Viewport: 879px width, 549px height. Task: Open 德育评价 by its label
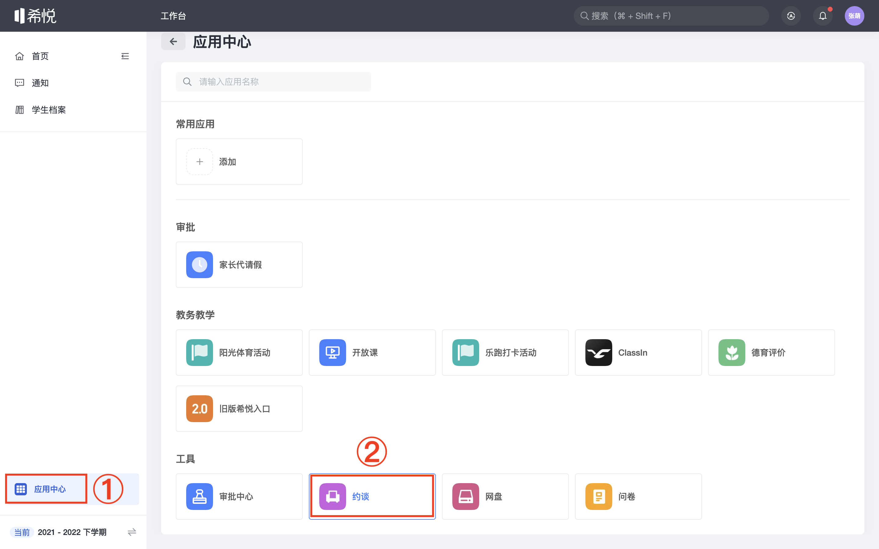pos(768,353)
